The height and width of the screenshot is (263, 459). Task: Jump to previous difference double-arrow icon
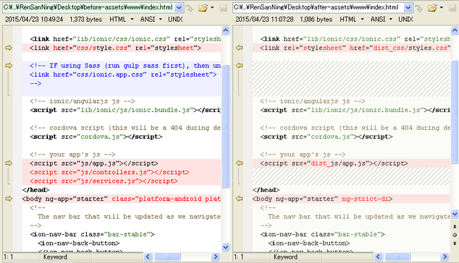(x=455, y=226)
